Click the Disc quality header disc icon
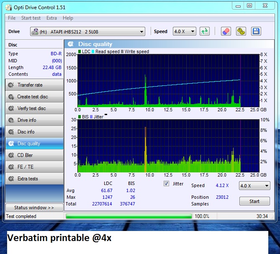Viewport: 280px width, 254px height. coord(71,44)
